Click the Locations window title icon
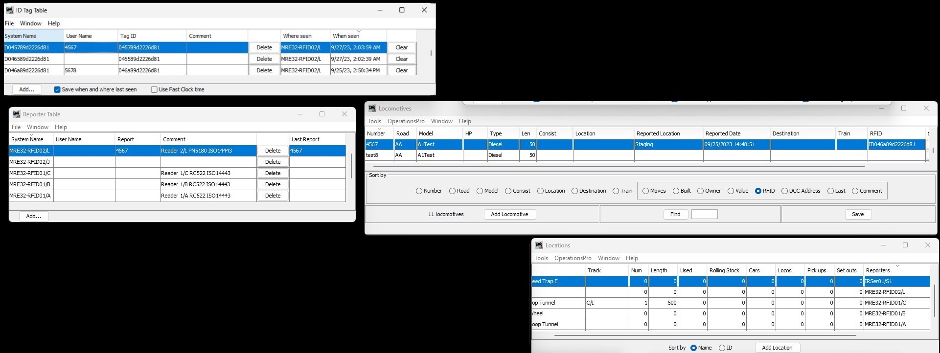Viewport: 940px width, 353px height. pos(539,245)
